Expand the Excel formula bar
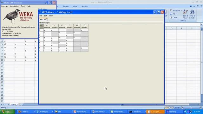The width and height of the screenshot is (203, 114). (x=202, y=24)
